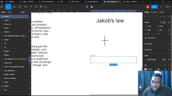Open the Frame type dropdown in Design panel

147,22
